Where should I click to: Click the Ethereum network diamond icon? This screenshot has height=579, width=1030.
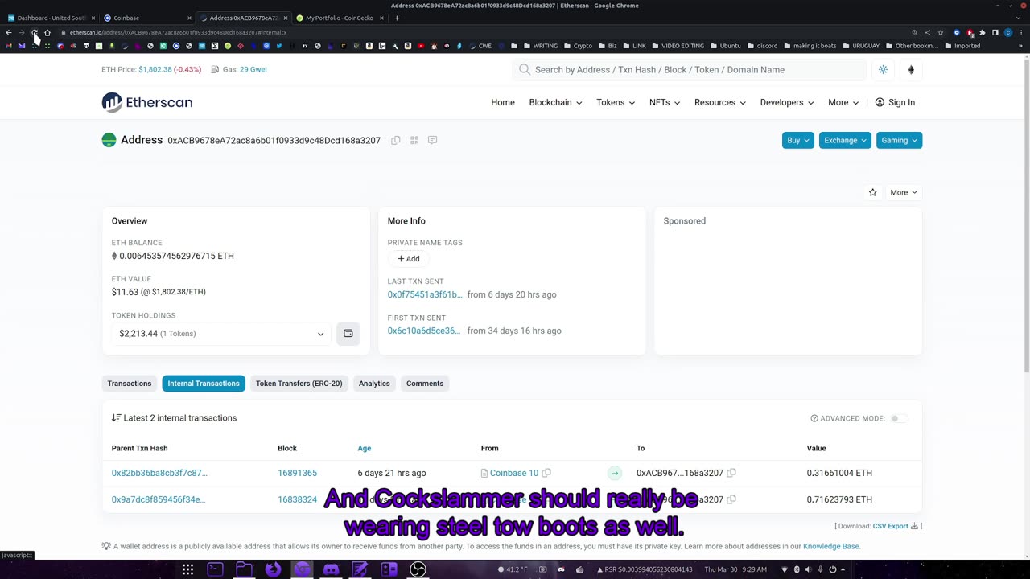[911, 70]
